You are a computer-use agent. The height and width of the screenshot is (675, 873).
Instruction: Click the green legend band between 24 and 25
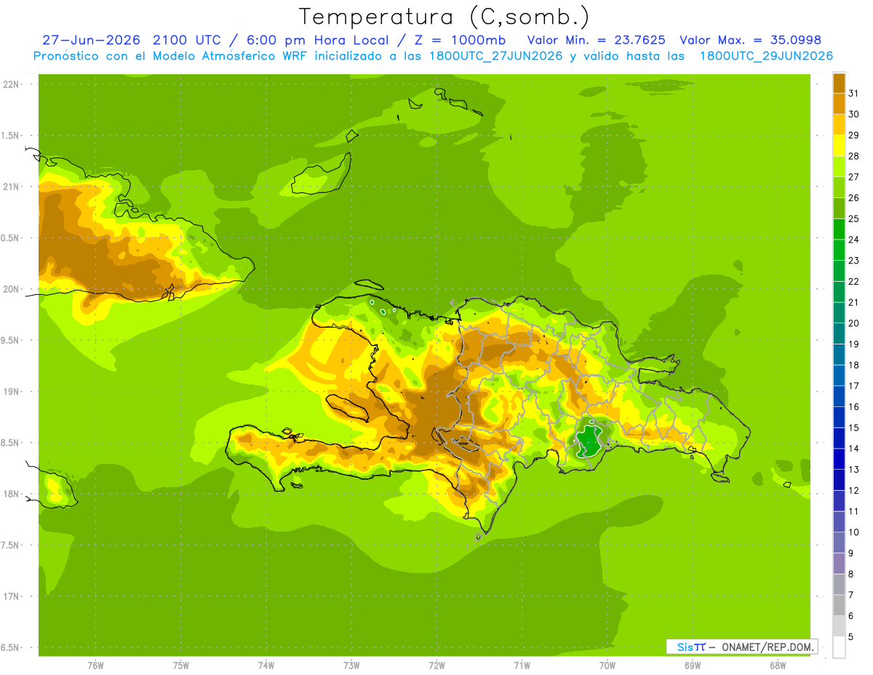(x=839, y=229)
